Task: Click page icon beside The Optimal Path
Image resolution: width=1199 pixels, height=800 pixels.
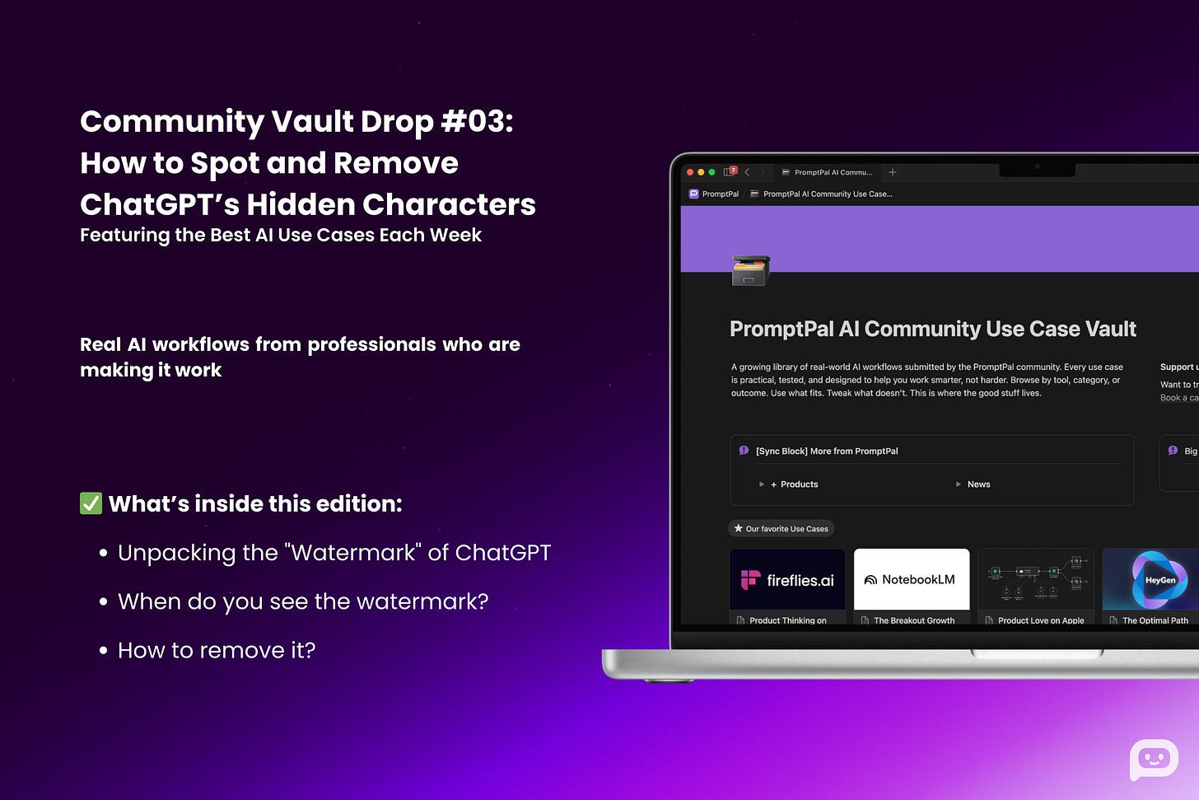Action: pos(1113,620)
